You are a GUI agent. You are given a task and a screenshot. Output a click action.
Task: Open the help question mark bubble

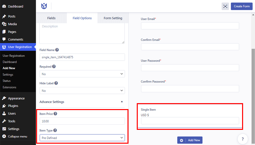(242, 139)
